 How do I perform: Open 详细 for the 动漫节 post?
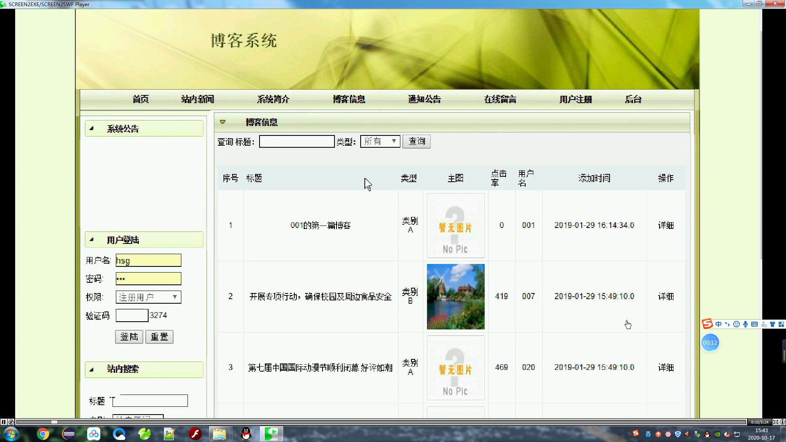coord(666,368)
